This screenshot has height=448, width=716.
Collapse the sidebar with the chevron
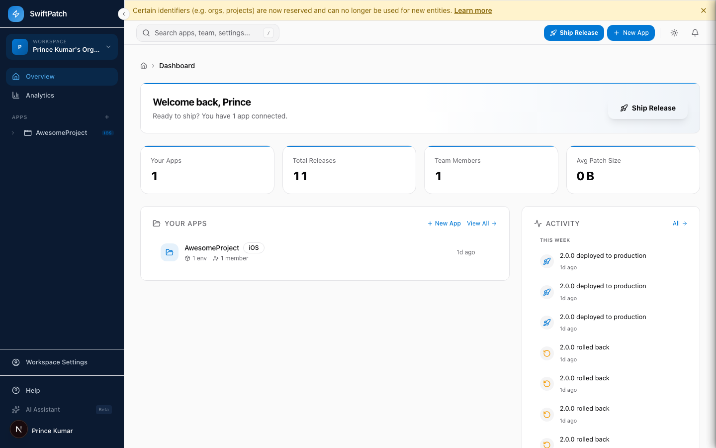tap(124, 14)
